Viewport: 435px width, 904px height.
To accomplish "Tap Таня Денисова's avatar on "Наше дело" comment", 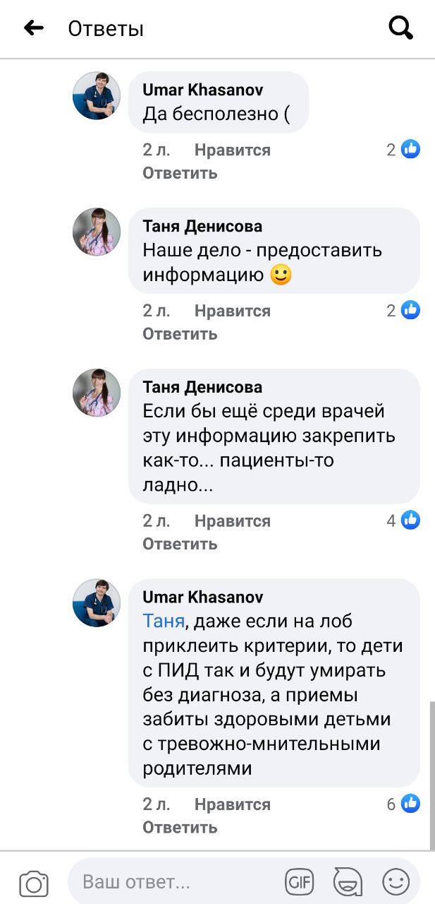I will [97, 232].
